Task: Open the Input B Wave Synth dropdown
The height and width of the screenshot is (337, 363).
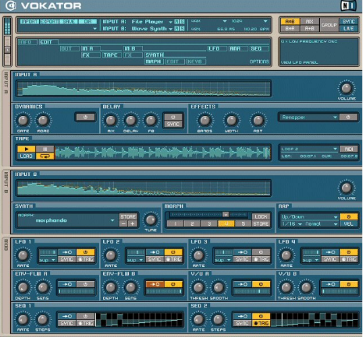Action: click(171, 29)
